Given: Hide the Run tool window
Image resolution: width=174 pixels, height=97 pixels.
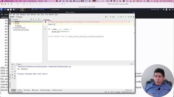Looking at the screenshot, I should [133, 64].
